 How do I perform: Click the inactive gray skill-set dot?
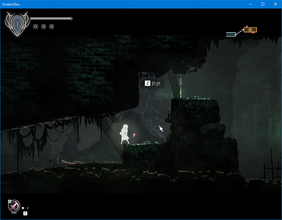pyautogui.click(x=27, y=208)
